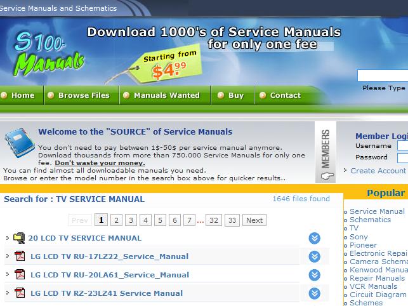Expand the LG RU-17LZ22 row down arrow

[314, 256]
